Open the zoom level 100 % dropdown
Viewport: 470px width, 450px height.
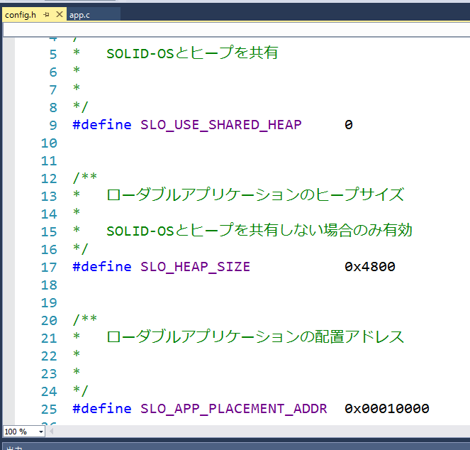coord(40,432)
